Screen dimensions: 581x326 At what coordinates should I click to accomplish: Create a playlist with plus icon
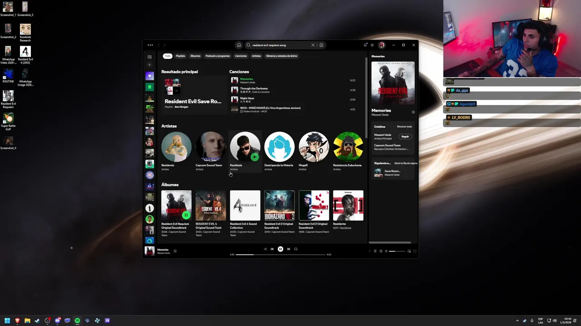click(x=150, y=65)
